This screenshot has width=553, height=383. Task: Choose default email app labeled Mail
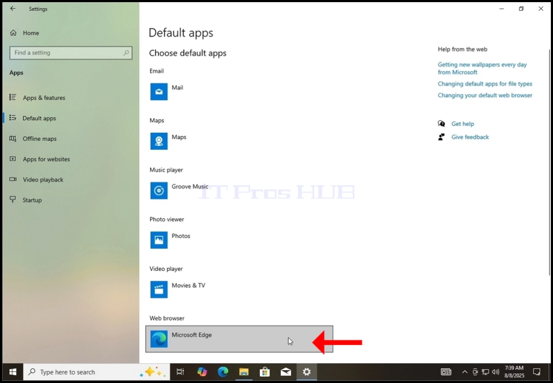tap(178, 88)
